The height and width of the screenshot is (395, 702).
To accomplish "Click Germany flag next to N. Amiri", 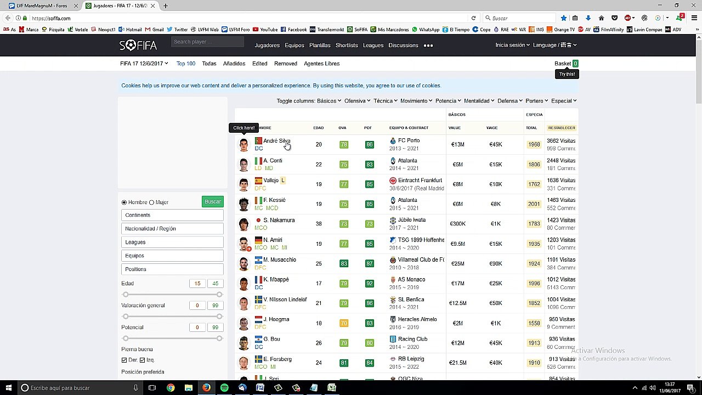I will point(258,240).
